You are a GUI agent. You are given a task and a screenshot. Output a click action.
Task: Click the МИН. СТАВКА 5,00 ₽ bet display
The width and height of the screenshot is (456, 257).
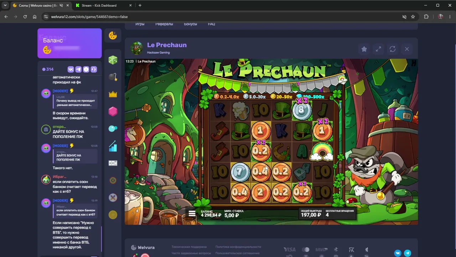tap(234, 213)
